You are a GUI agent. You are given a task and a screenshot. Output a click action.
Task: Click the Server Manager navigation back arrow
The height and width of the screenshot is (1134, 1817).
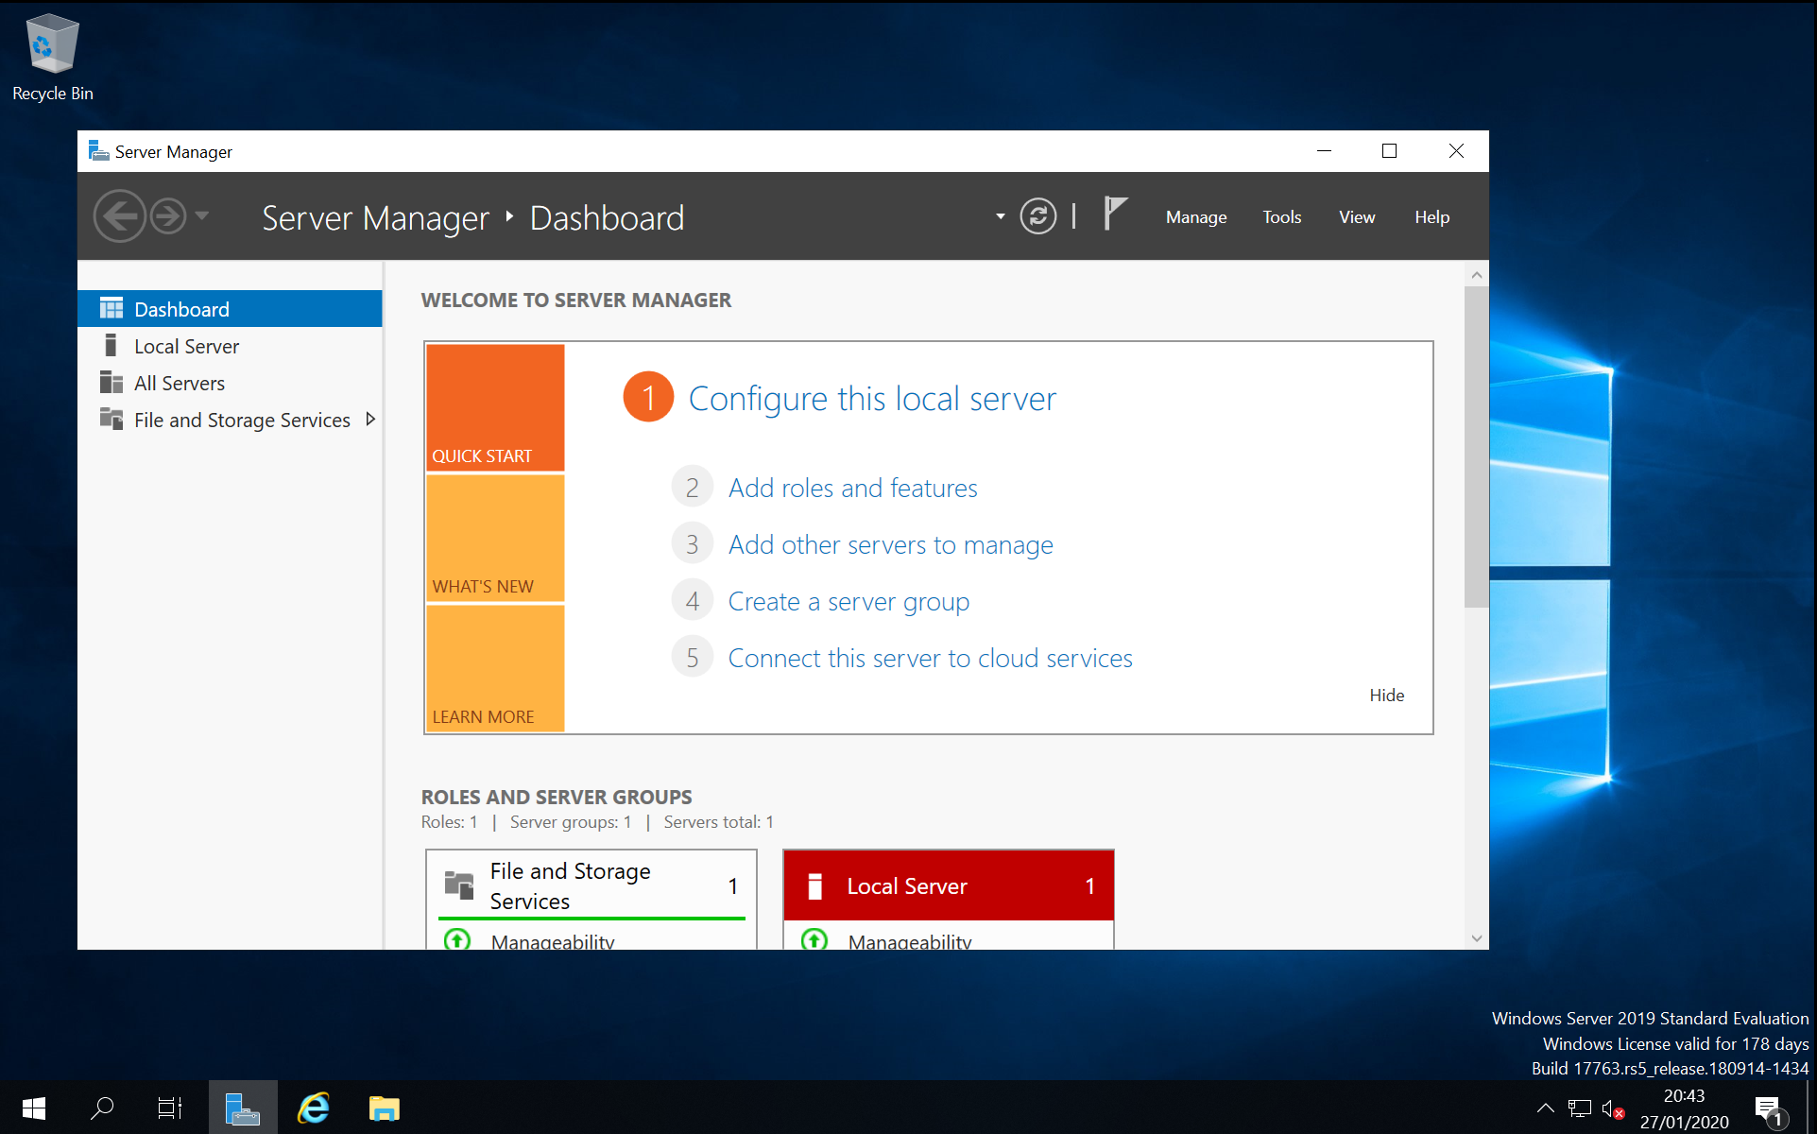tap(120, 216)
